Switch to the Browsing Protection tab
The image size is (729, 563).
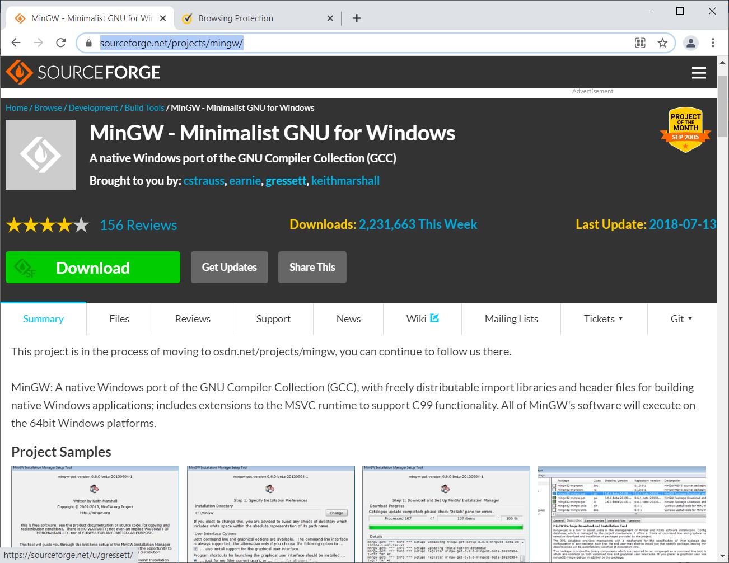pyautogui.click(x=258, y=18)
